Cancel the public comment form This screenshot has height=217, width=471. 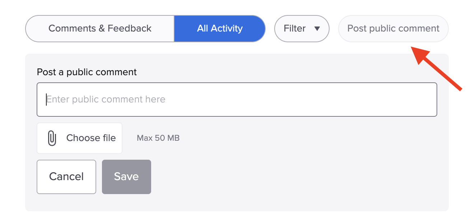pos(66,177)
